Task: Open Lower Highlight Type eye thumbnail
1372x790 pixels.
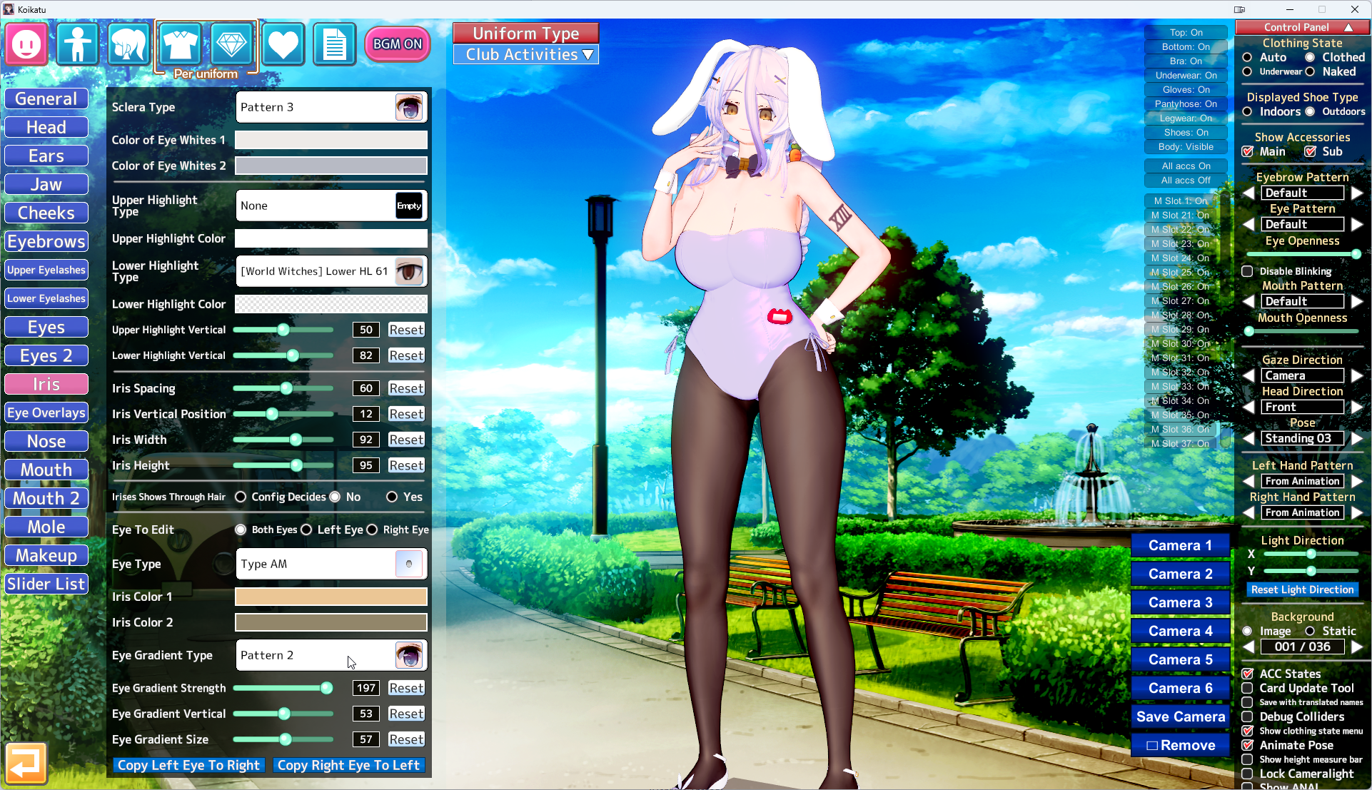Action: pos(409,271)
